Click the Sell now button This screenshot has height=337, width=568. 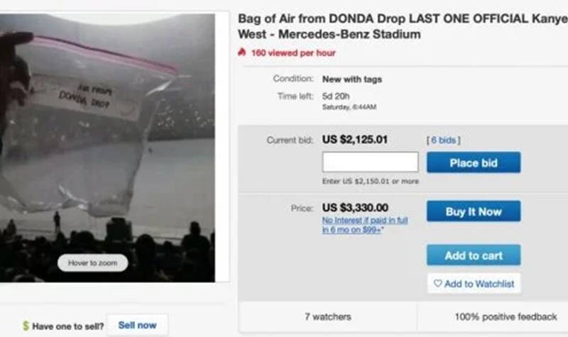[x=137, y=325]
